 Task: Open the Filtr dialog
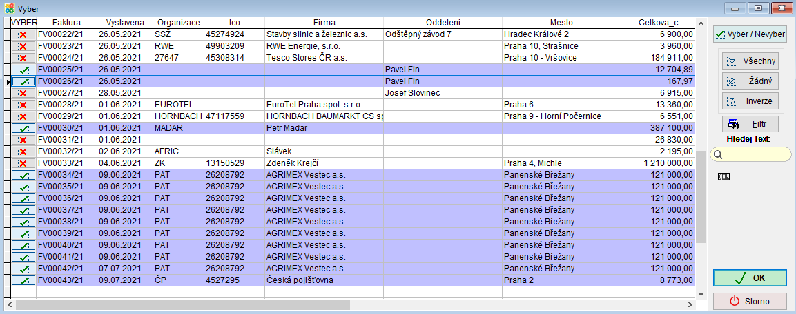[x=751, y=123]
